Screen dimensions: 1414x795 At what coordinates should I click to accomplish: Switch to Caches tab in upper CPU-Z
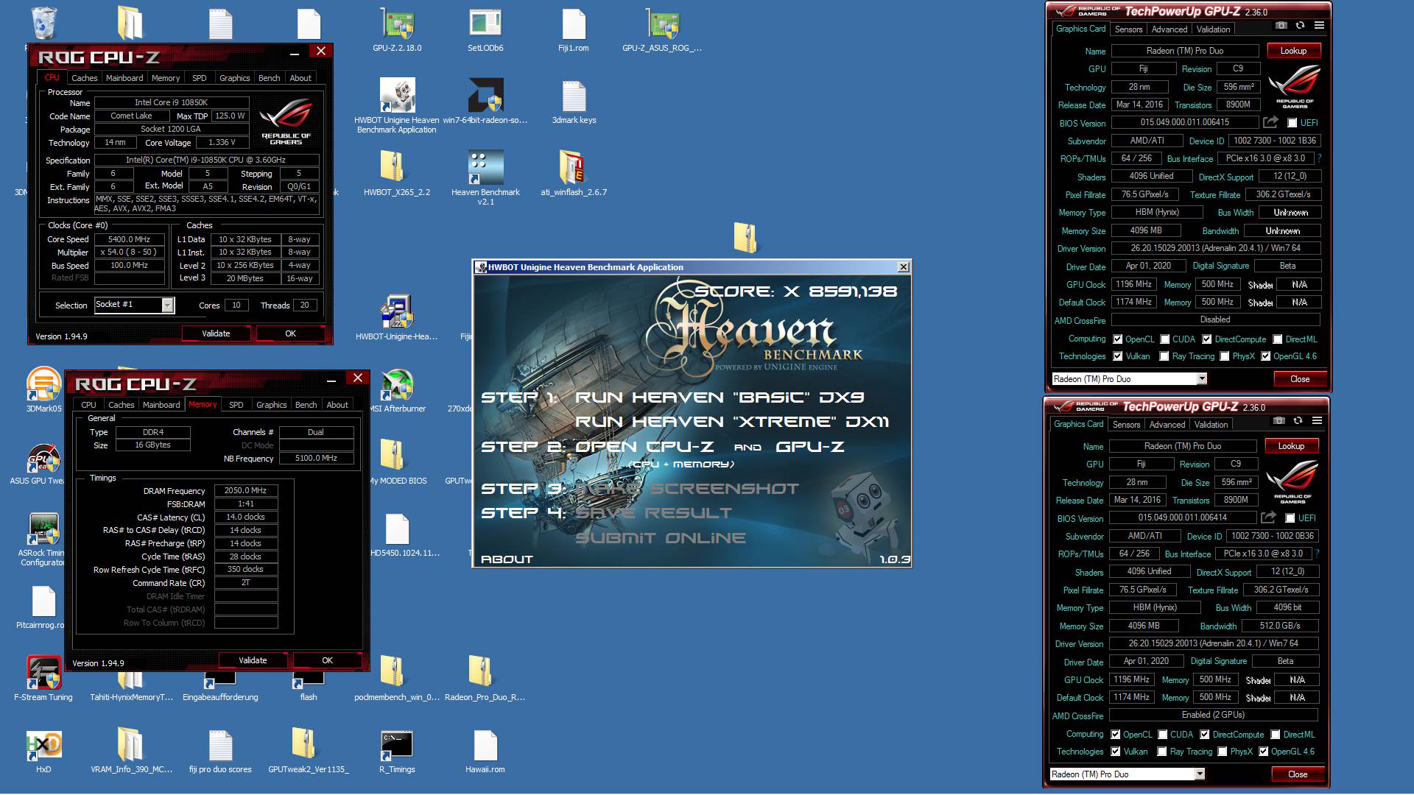pyautogui.click(x=84, y=78)
